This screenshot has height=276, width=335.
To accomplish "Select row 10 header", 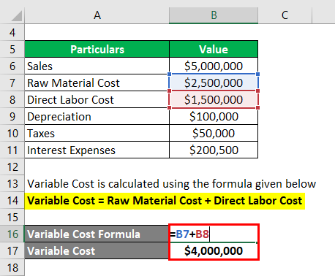I will [x=12, y=133].
